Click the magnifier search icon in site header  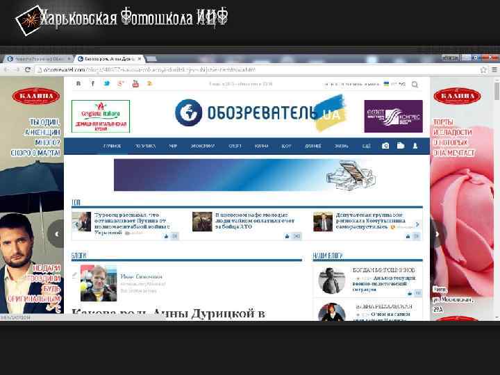coord(415,85)
